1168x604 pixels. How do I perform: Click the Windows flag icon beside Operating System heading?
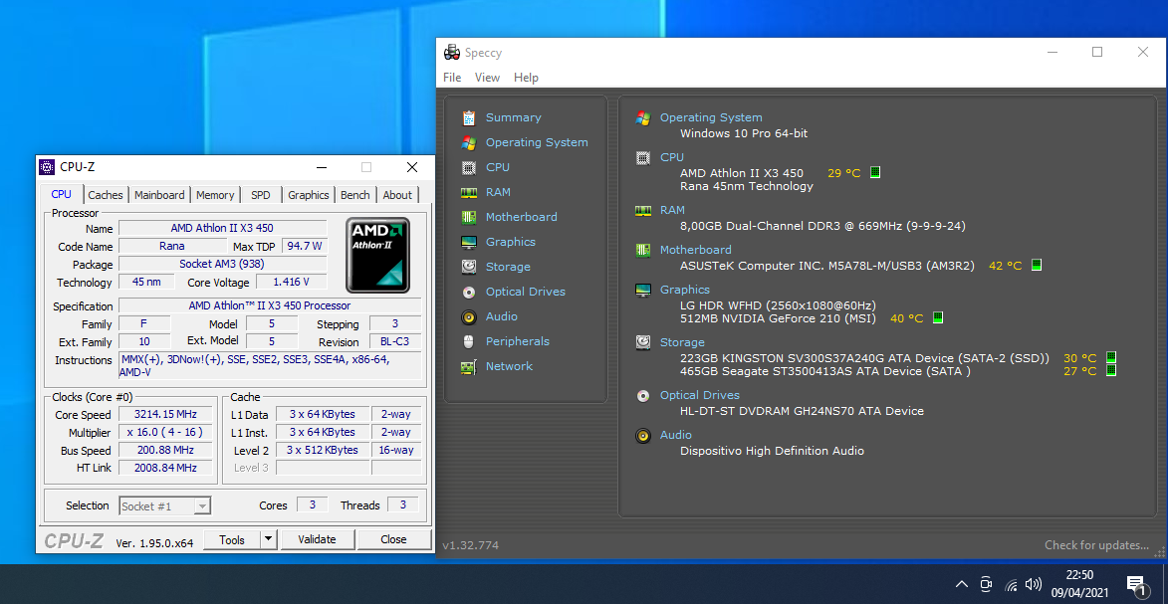(643, 117)
